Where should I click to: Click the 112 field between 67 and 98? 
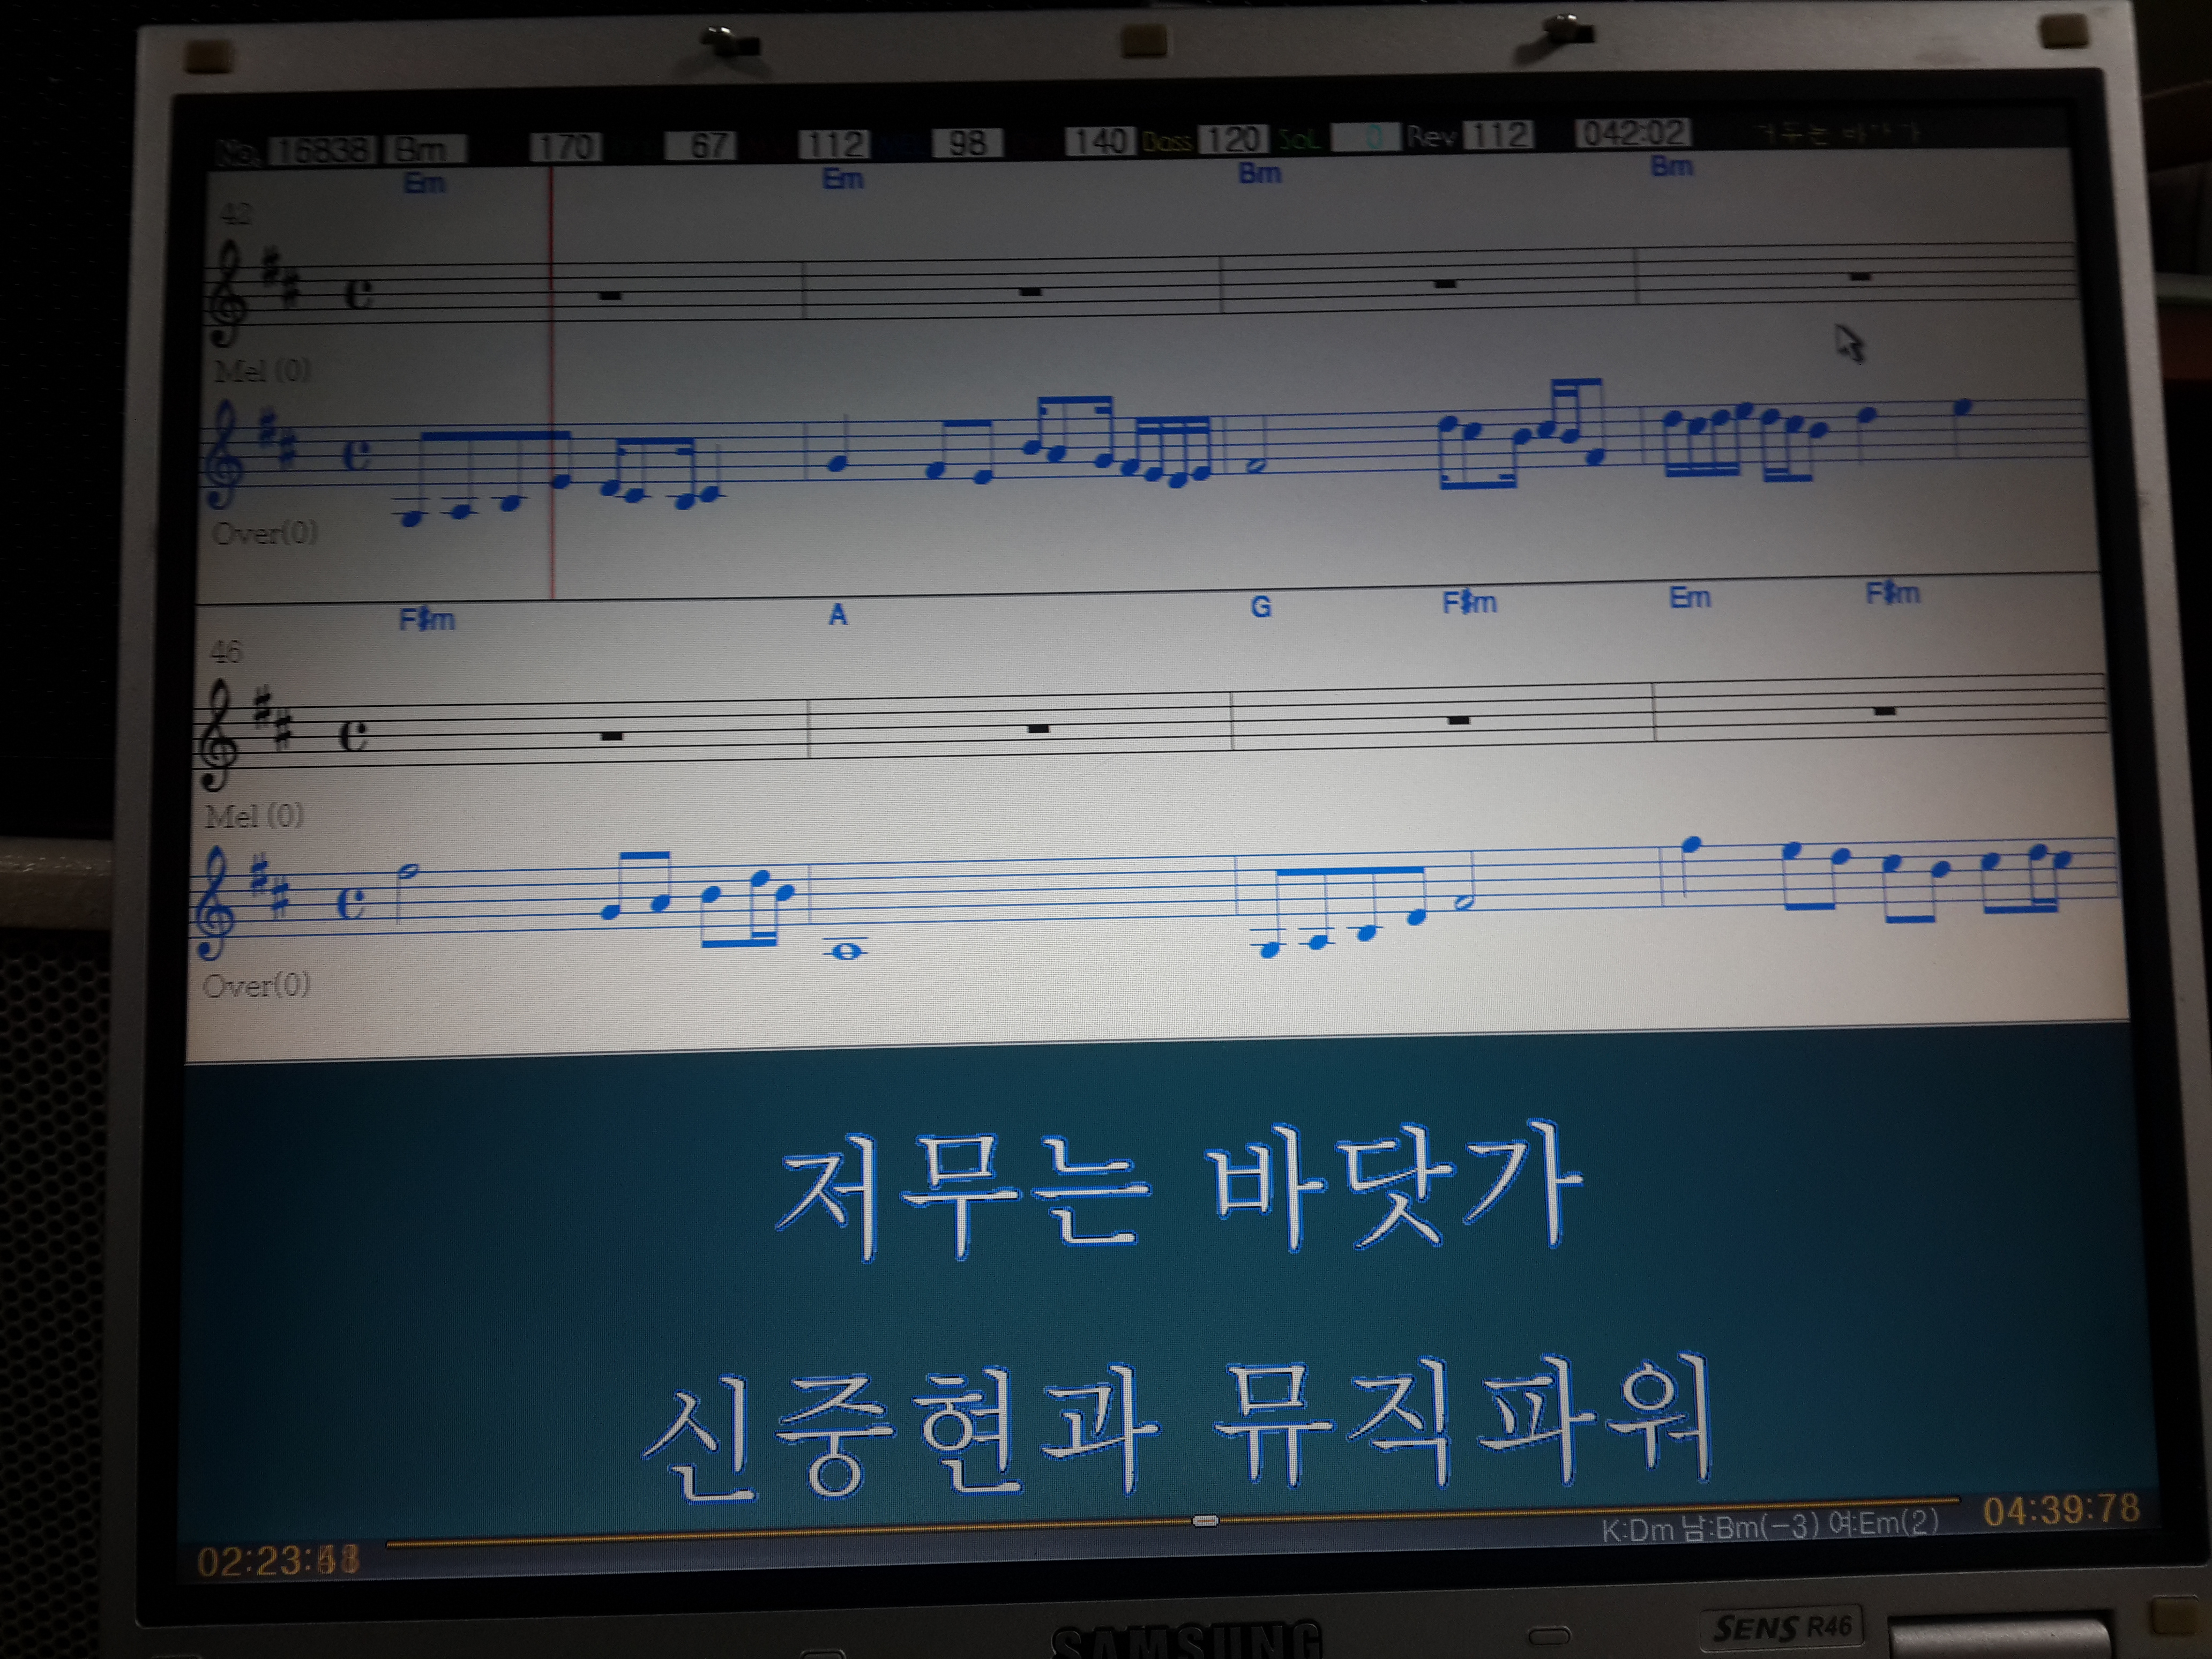pyautogui.click(x=834, y=144)
